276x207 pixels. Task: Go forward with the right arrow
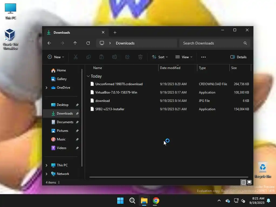(62, 43)
